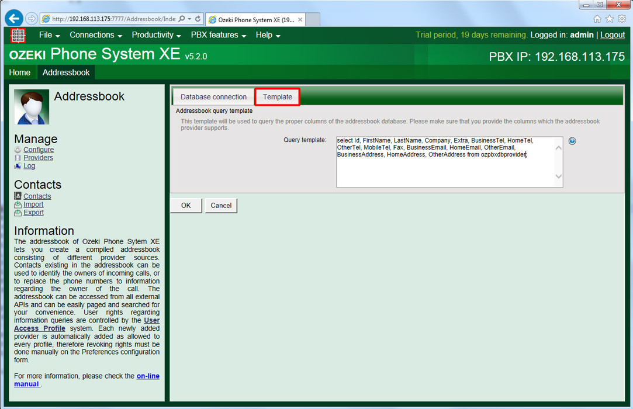Click the help icon beside the query template
Viewport: 633px width, 409px height.
tap(572, 141)
